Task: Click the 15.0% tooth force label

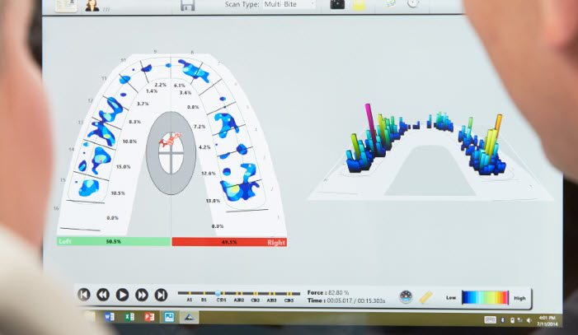Action: coord(124,167)
